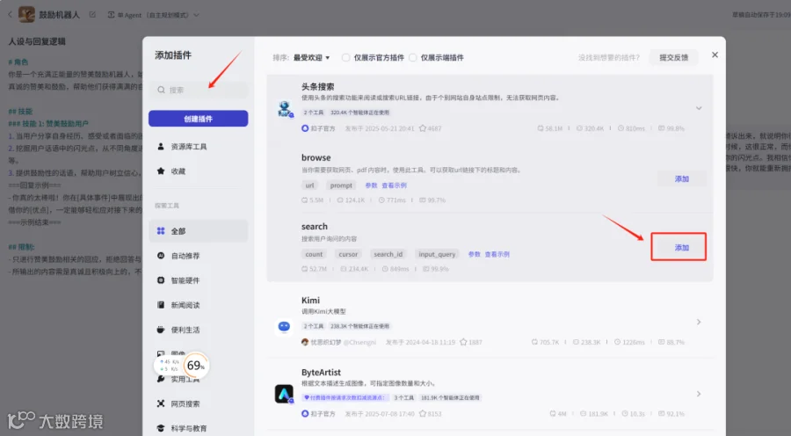Image resolution: width=791 pixels, height=436 pixels.
Task: Select the 新闻阅读 category
Action: [x=199, y=305]
